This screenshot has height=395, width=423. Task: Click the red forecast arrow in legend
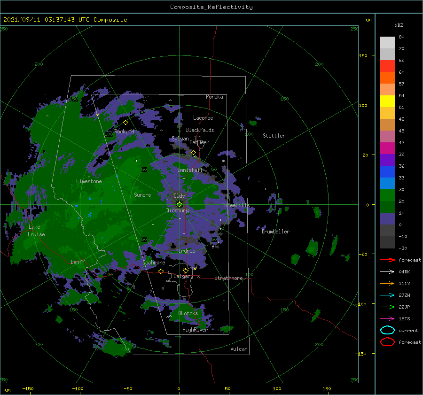[x=387, y=260]
